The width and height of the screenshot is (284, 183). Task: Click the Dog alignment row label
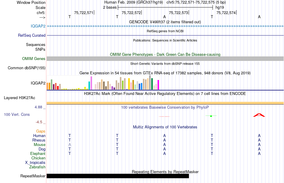42,149
